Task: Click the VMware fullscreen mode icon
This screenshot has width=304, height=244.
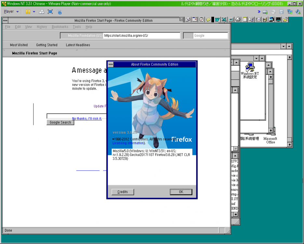Action: pos(50,12)
